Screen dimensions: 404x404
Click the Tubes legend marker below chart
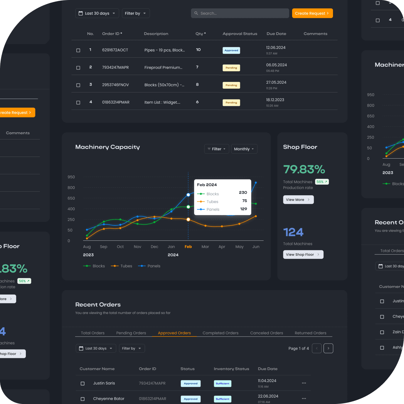pyautogui.click(x=115, y=266)
